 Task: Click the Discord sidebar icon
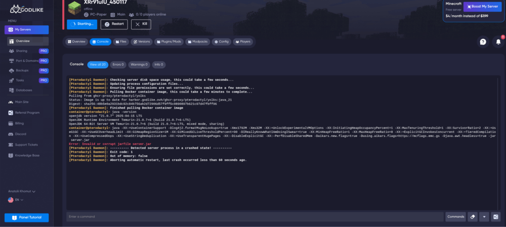(x=11, y=134)
